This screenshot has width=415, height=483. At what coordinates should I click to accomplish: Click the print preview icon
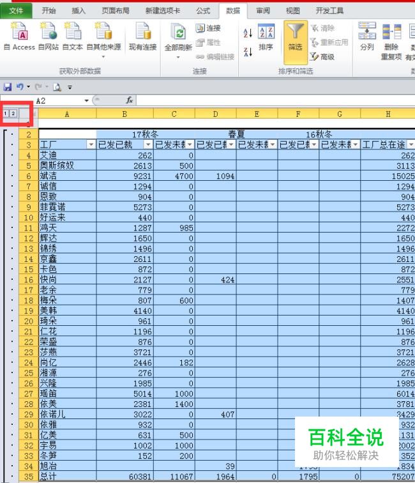pyautogui.click(x=57, y=87)
